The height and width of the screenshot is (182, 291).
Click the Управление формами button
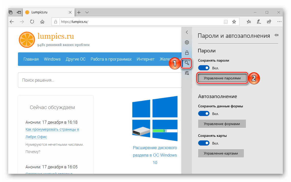[222, 124]
